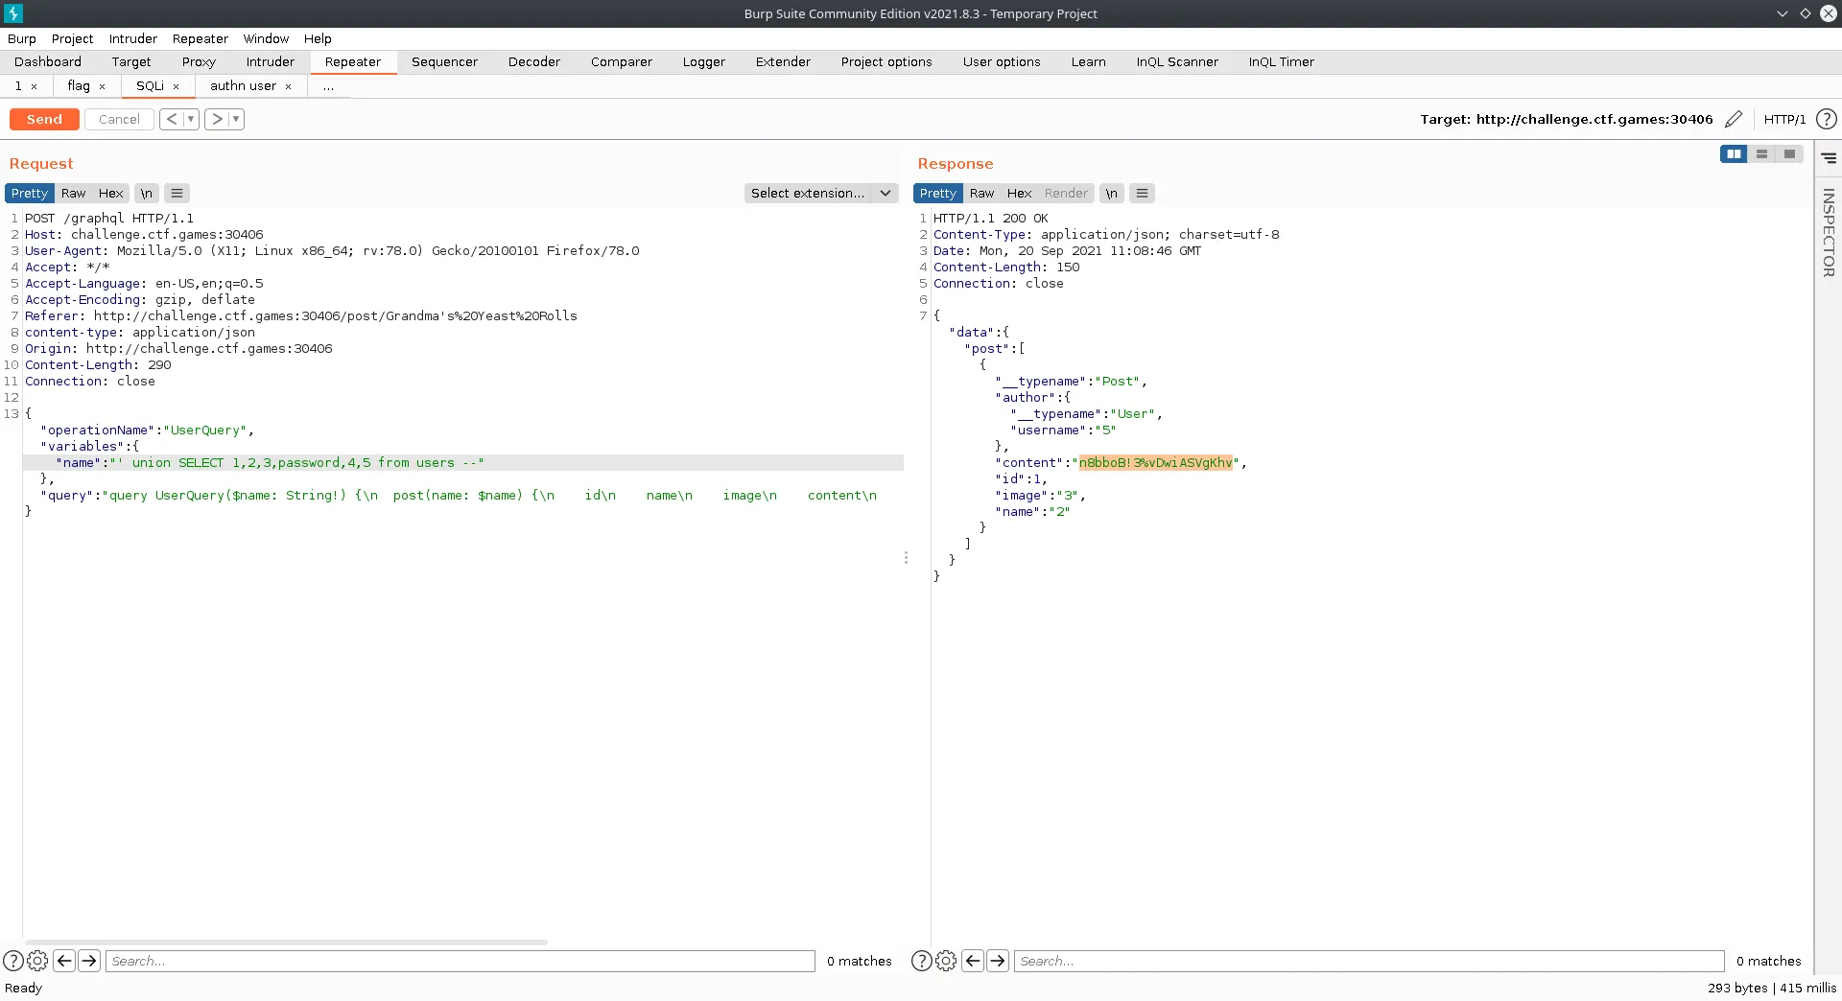Viewport: 1842px width, 1001px height.
Task: Jump to previous response search match
Action: click(973, 961)
